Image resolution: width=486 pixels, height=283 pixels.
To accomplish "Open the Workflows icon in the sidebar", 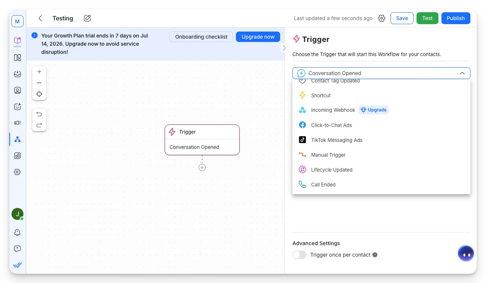I will [17, 139].
